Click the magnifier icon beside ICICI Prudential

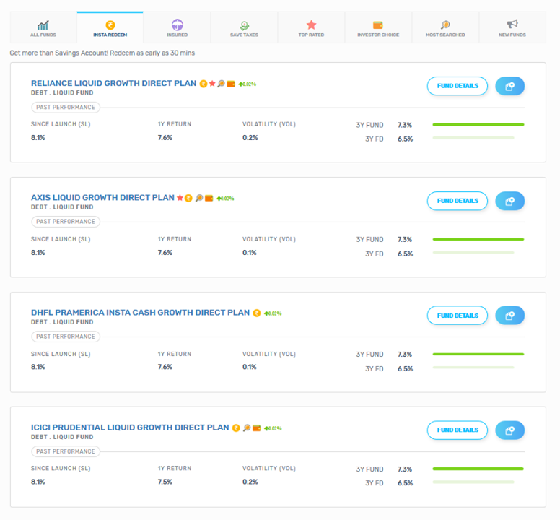coord(246,428)
